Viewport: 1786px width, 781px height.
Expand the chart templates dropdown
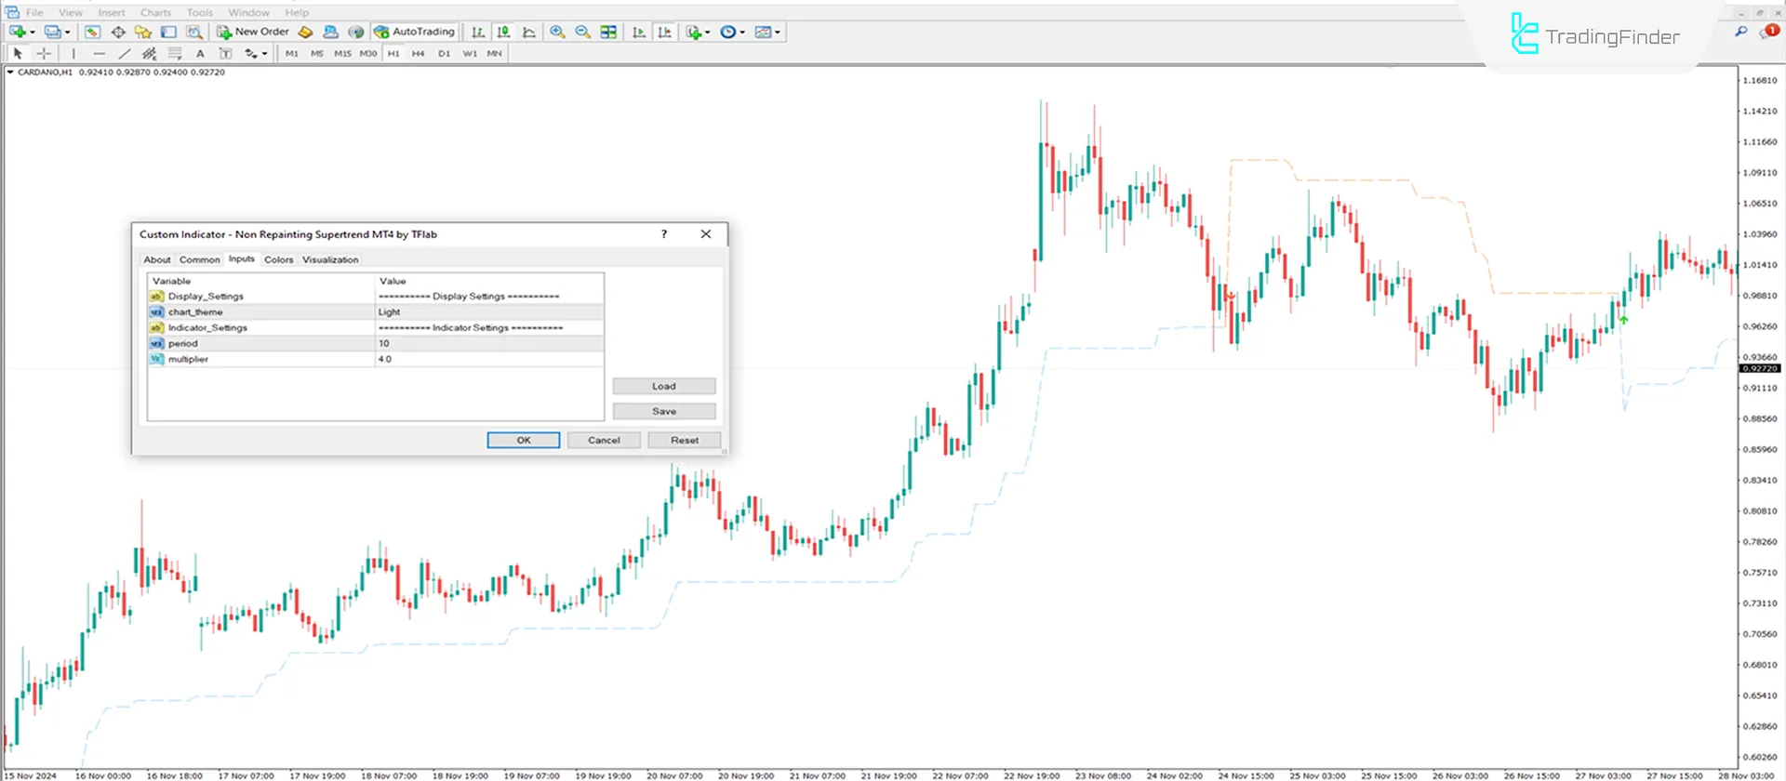coord(778,33)
